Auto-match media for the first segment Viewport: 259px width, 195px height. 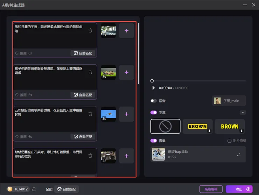click(83, 53)
